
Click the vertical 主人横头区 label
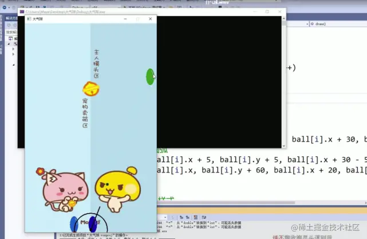[x=96, y=64]
